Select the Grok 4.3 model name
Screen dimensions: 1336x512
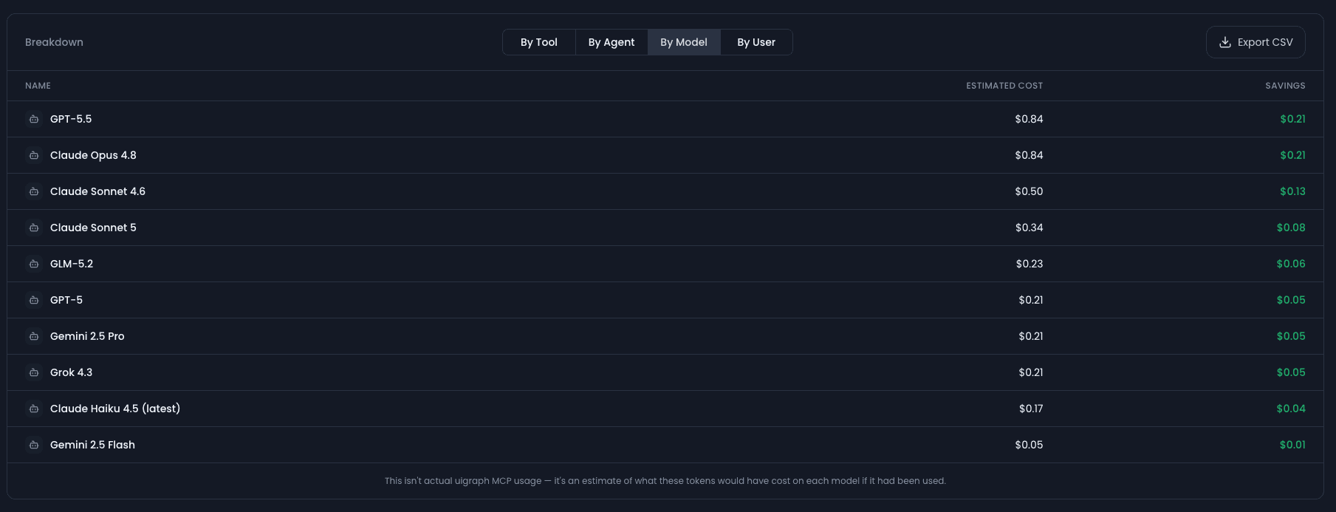[71, 372]
